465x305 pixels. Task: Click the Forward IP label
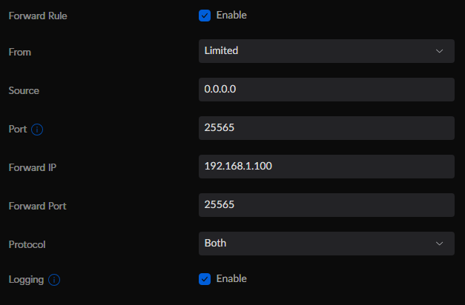(x=32, y=167)
